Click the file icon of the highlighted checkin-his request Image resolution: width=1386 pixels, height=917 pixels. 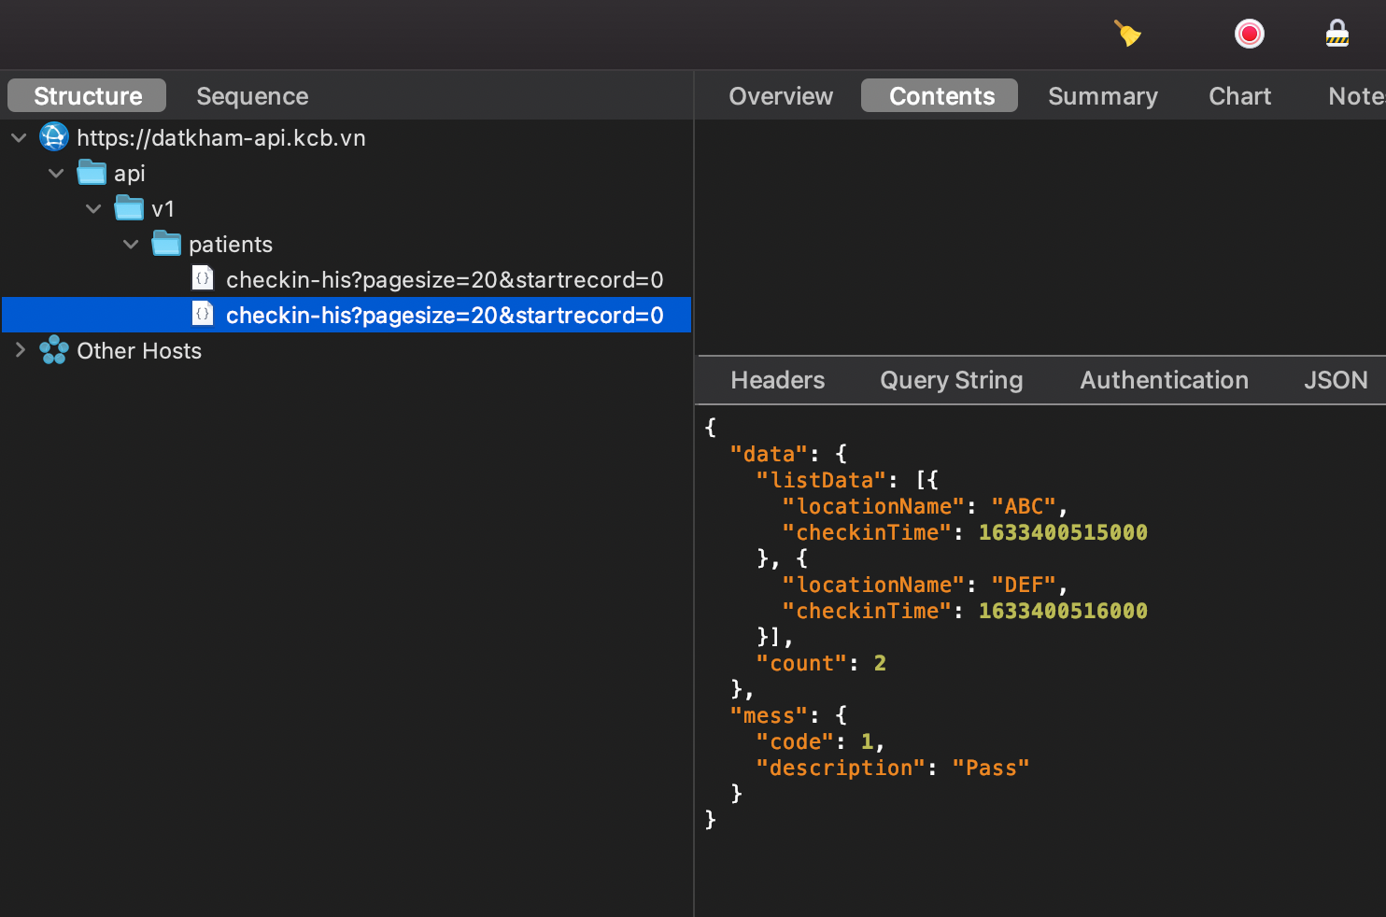point(203,314)
